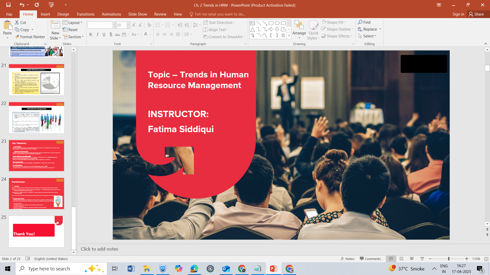490x275 pixels.
Task: Select the Thank You slide thumbnail
Action: click(x=36, y=231)
